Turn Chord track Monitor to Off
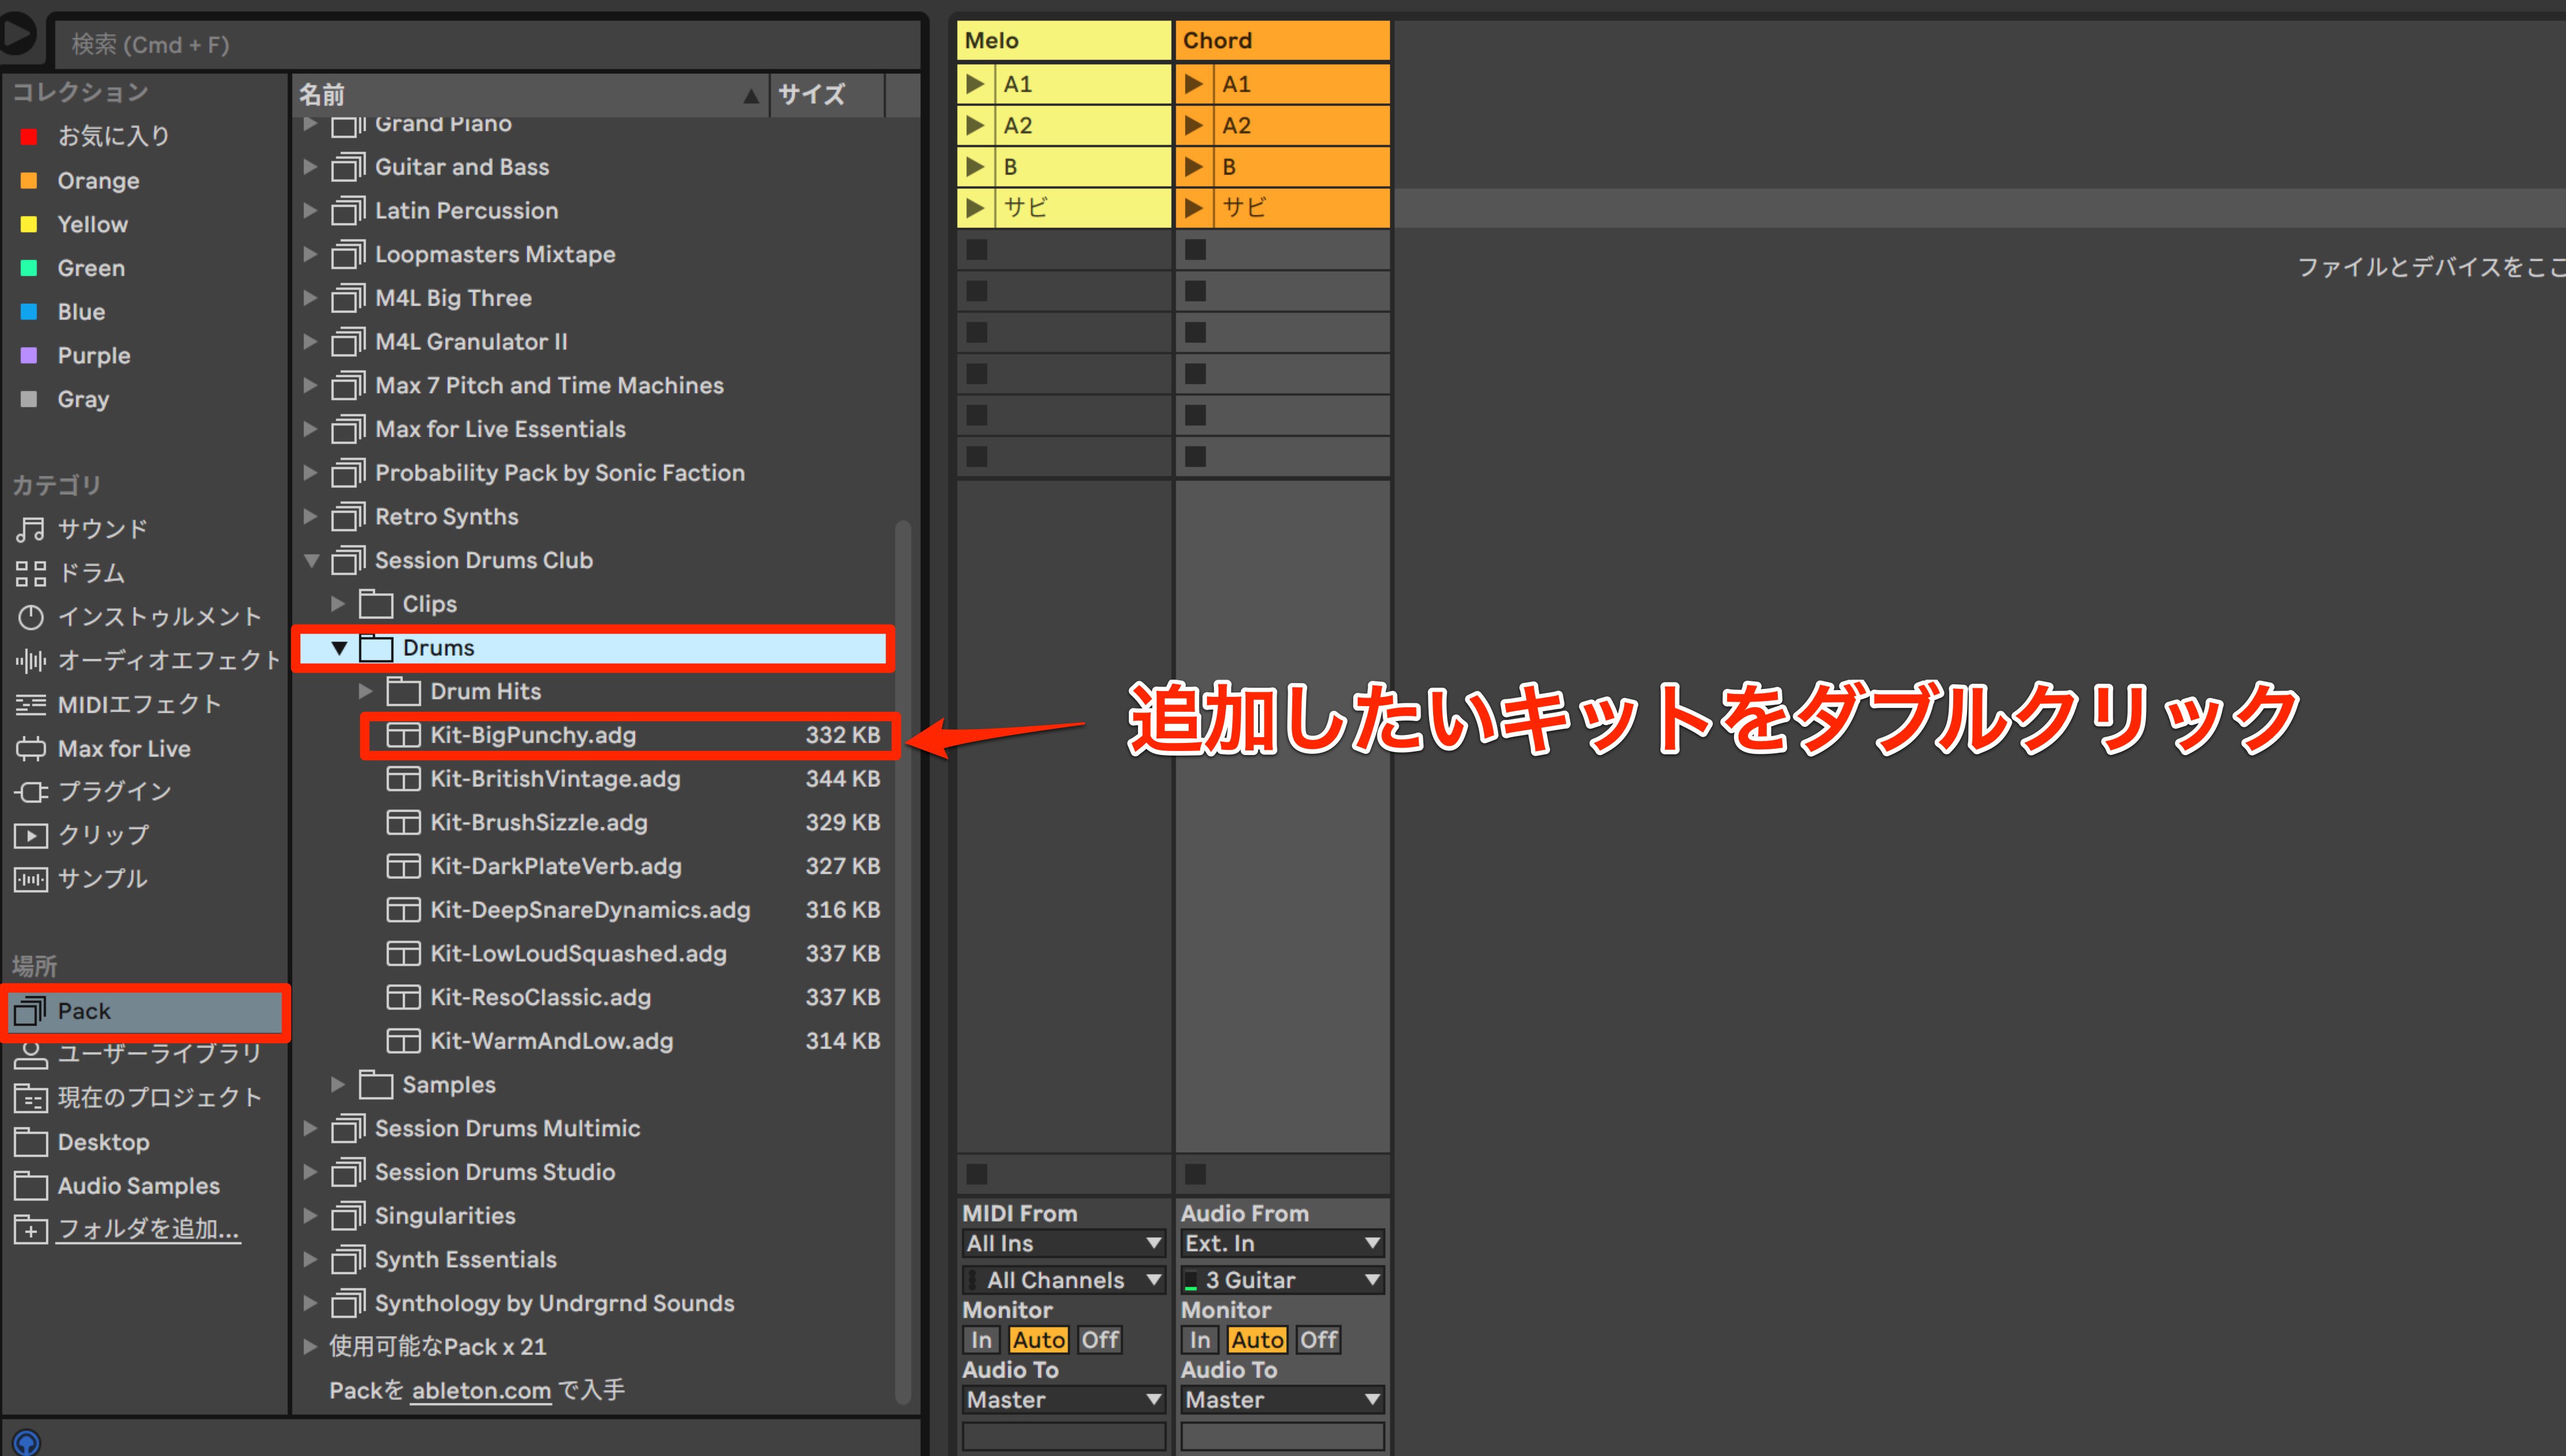Image resolution: width=2566 pixels, height=1456 pixels. point(1319,1340)
